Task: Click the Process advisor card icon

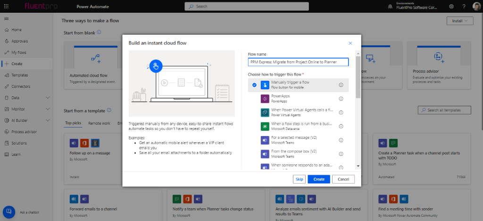Action: [x=438, y=57]
